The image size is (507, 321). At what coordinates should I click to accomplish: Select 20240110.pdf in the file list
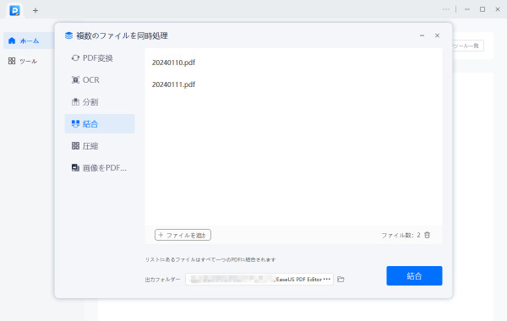(173, 63)
